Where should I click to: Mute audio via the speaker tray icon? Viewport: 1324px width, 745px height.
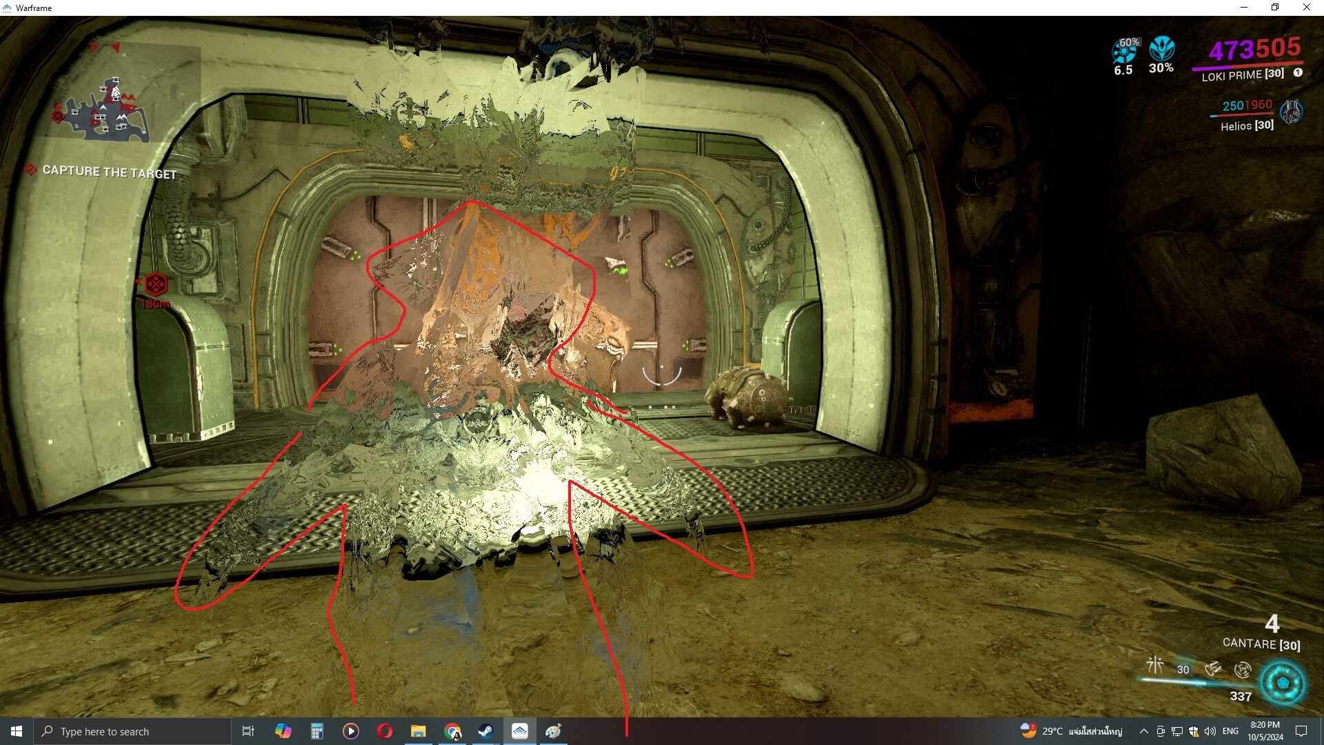[x=1210, y=731]
